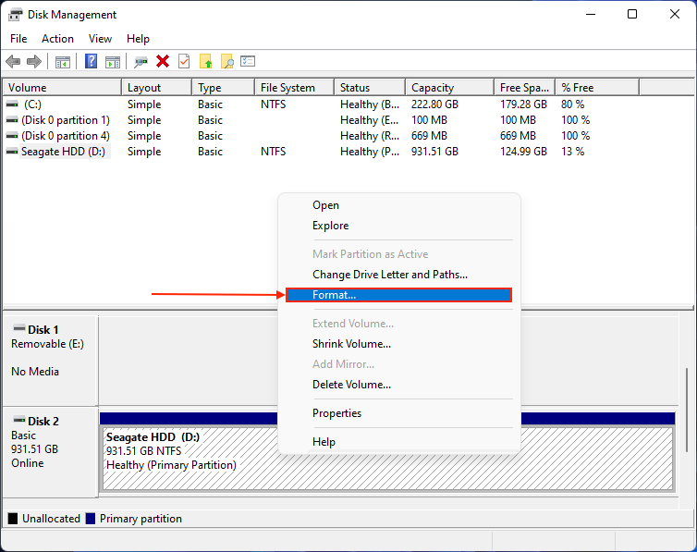Viewport: 697px width, 552px height.
Task: Select the Disk 2 Basic 931.51 GB panel
Action: (50, 452)
